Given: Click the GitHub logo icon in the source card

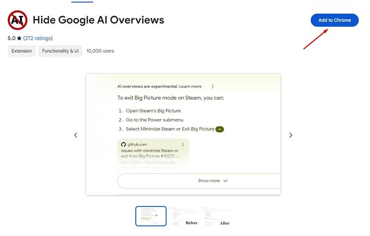Looking at the screenshot, I should 123,145.
